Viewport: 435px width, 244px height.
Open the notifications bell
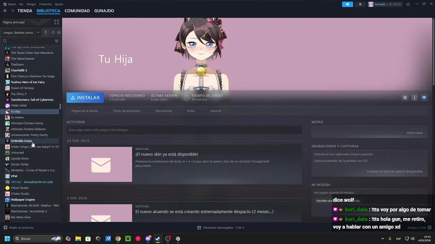(360, 4)
